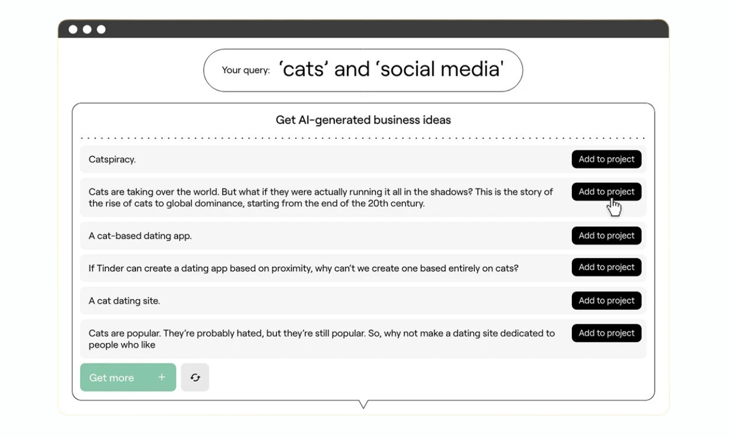Select the 'A cat dating site.' idea text
The height and width of the screenshot is (438, 729).
pyautogui.click(x=124, y=301)
